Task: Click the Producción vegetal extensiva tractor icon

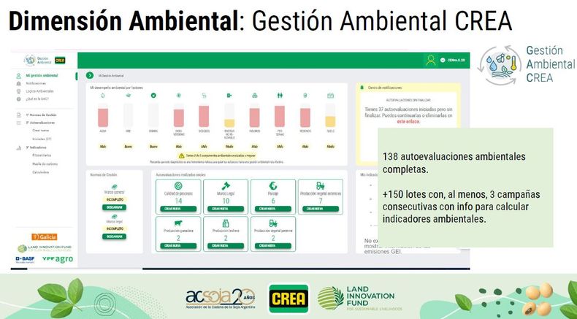Action: pos(320,186)
